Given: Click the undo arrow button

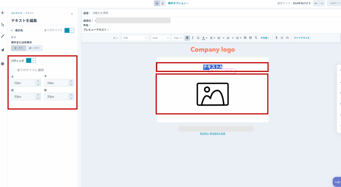Looking at the screenshot, I should [316, 3].
